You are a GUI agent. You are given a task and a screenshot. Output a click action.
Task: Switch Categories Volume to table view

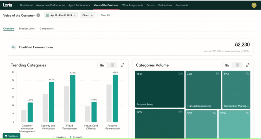pyautogui.click(x=237, y=65)
